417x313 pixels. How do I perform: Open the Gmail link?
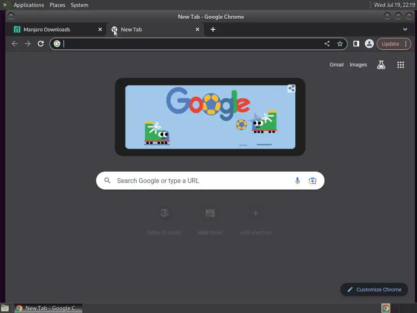coord(336,65)
